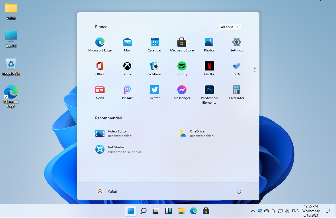336x218 pixels.
Task: Launch Netflix
Action: tap(209, 69)
